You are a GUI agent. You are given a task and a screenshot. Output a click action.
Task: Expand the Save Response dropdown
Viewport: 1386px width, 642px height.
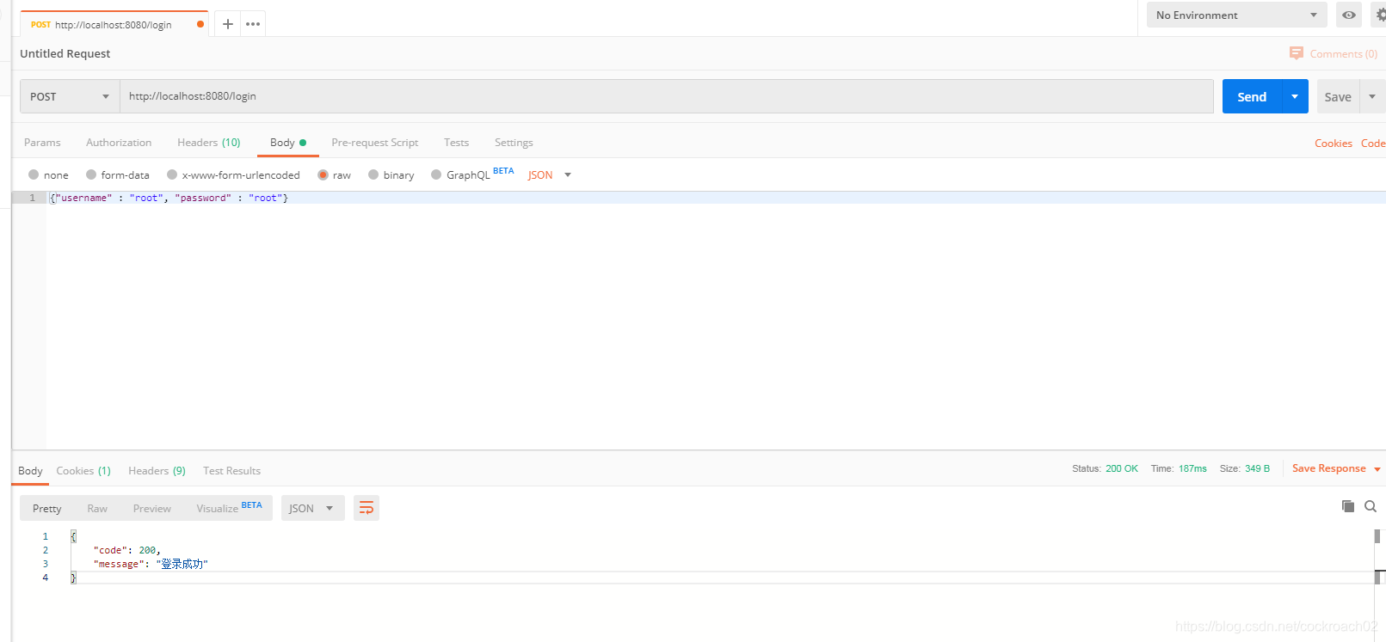[1377, 469]
